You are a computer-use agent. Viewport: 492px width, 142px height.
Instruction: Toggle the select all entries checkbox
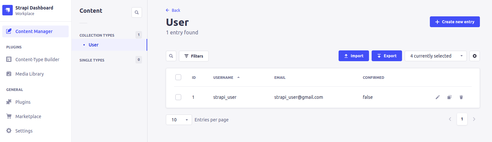coord(178,77)
